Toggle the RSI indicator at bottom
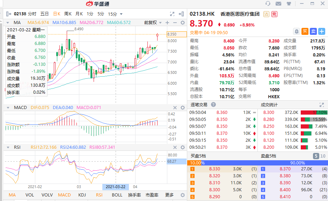Screen dimensions: 328x201 pyautogui.click(x=99, y=195)
